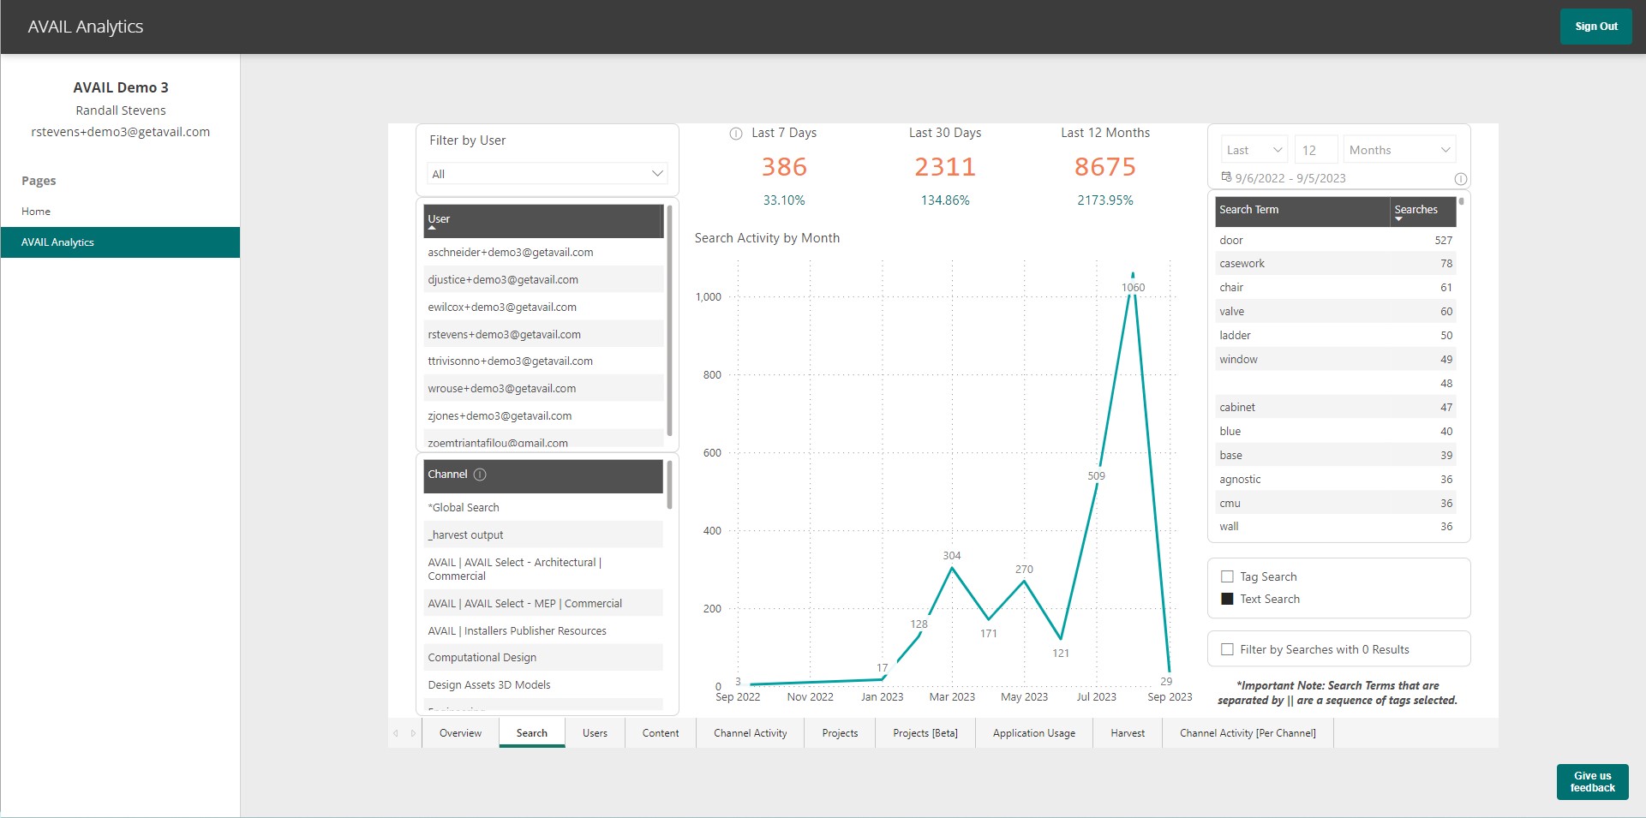The image size is (1646, 818).
Task: Enable the Tag Search checkbox
Action: [1227, 577]
